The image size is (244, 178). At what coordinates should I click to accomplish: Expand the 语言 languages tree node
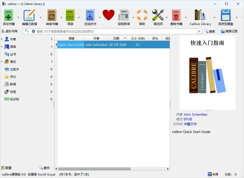pos(2,47)
